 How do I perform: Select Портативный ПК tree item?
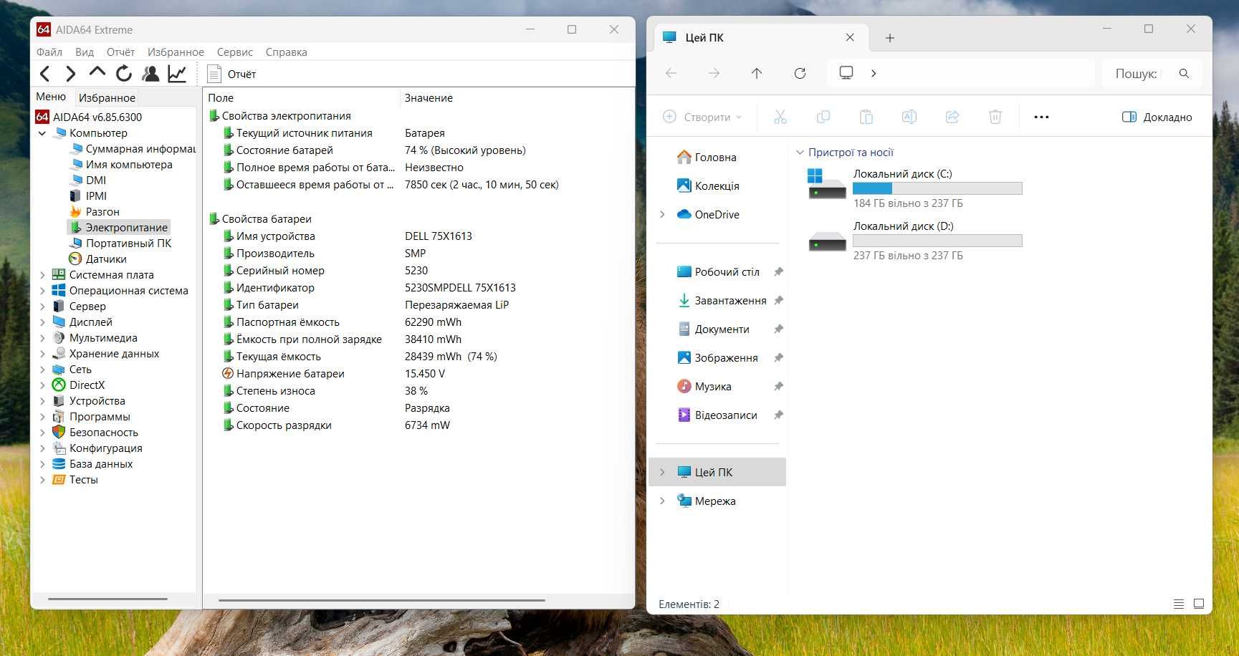[x=120, y=243]
